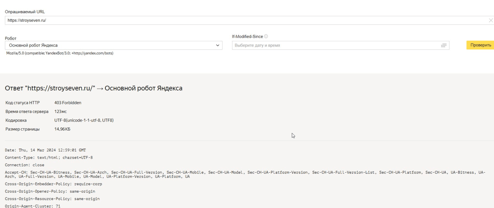Click the Origin-Agent-Cluster header line
The image size is (494, 208).
point(32,206)
